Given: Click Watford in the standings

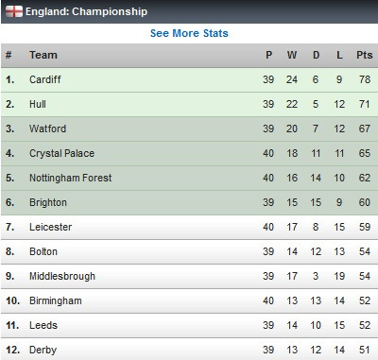Looking at the screenshot, I should [x=47, y=129].
